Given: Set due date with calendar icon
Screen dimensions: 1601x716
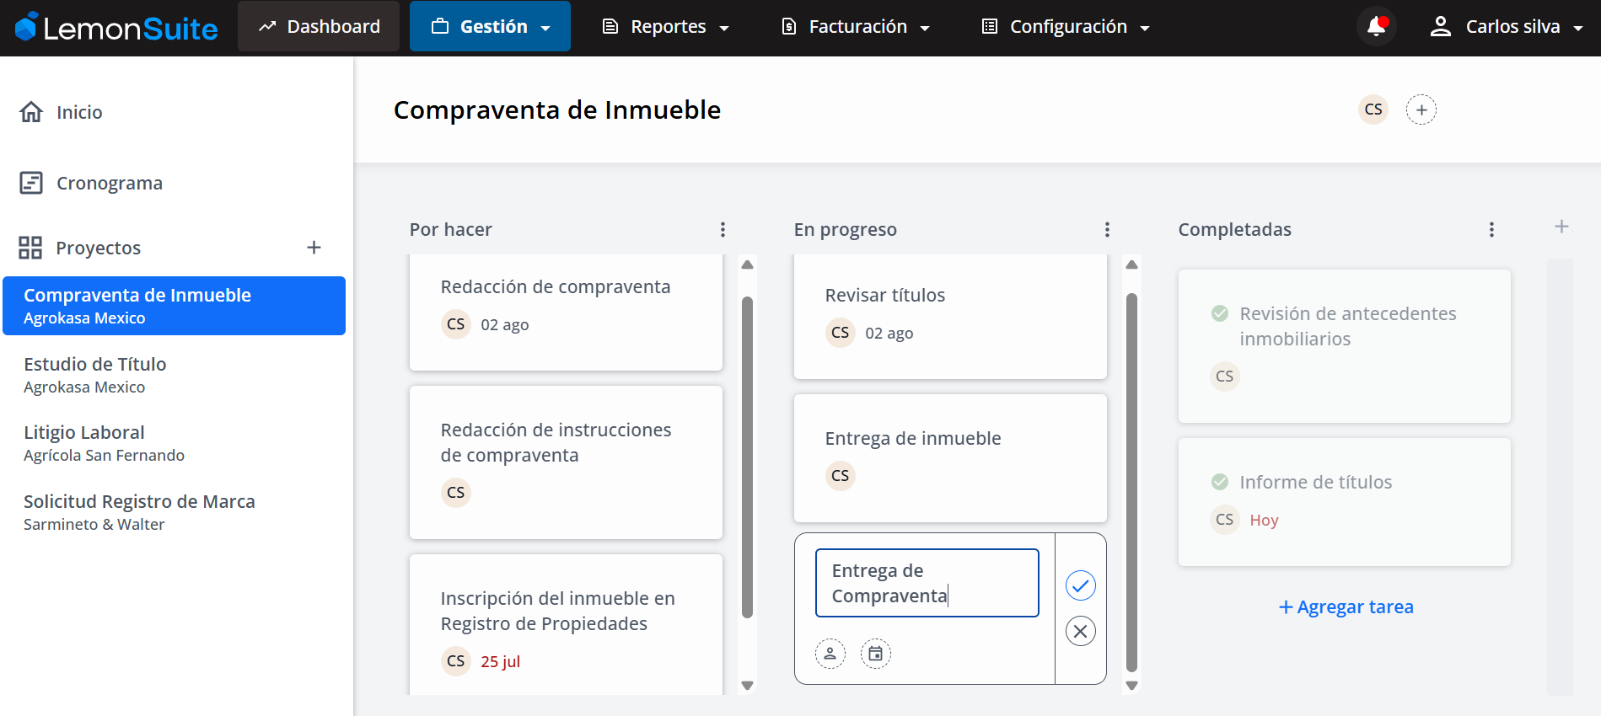Looking at the screenshot, I should point(875,654).
